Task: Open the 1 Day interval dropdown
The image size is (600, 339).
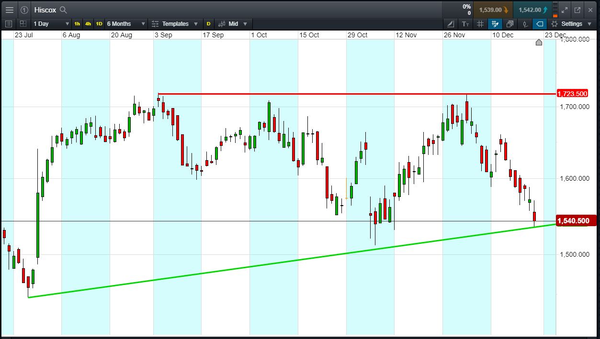Action: click(51, 23)
